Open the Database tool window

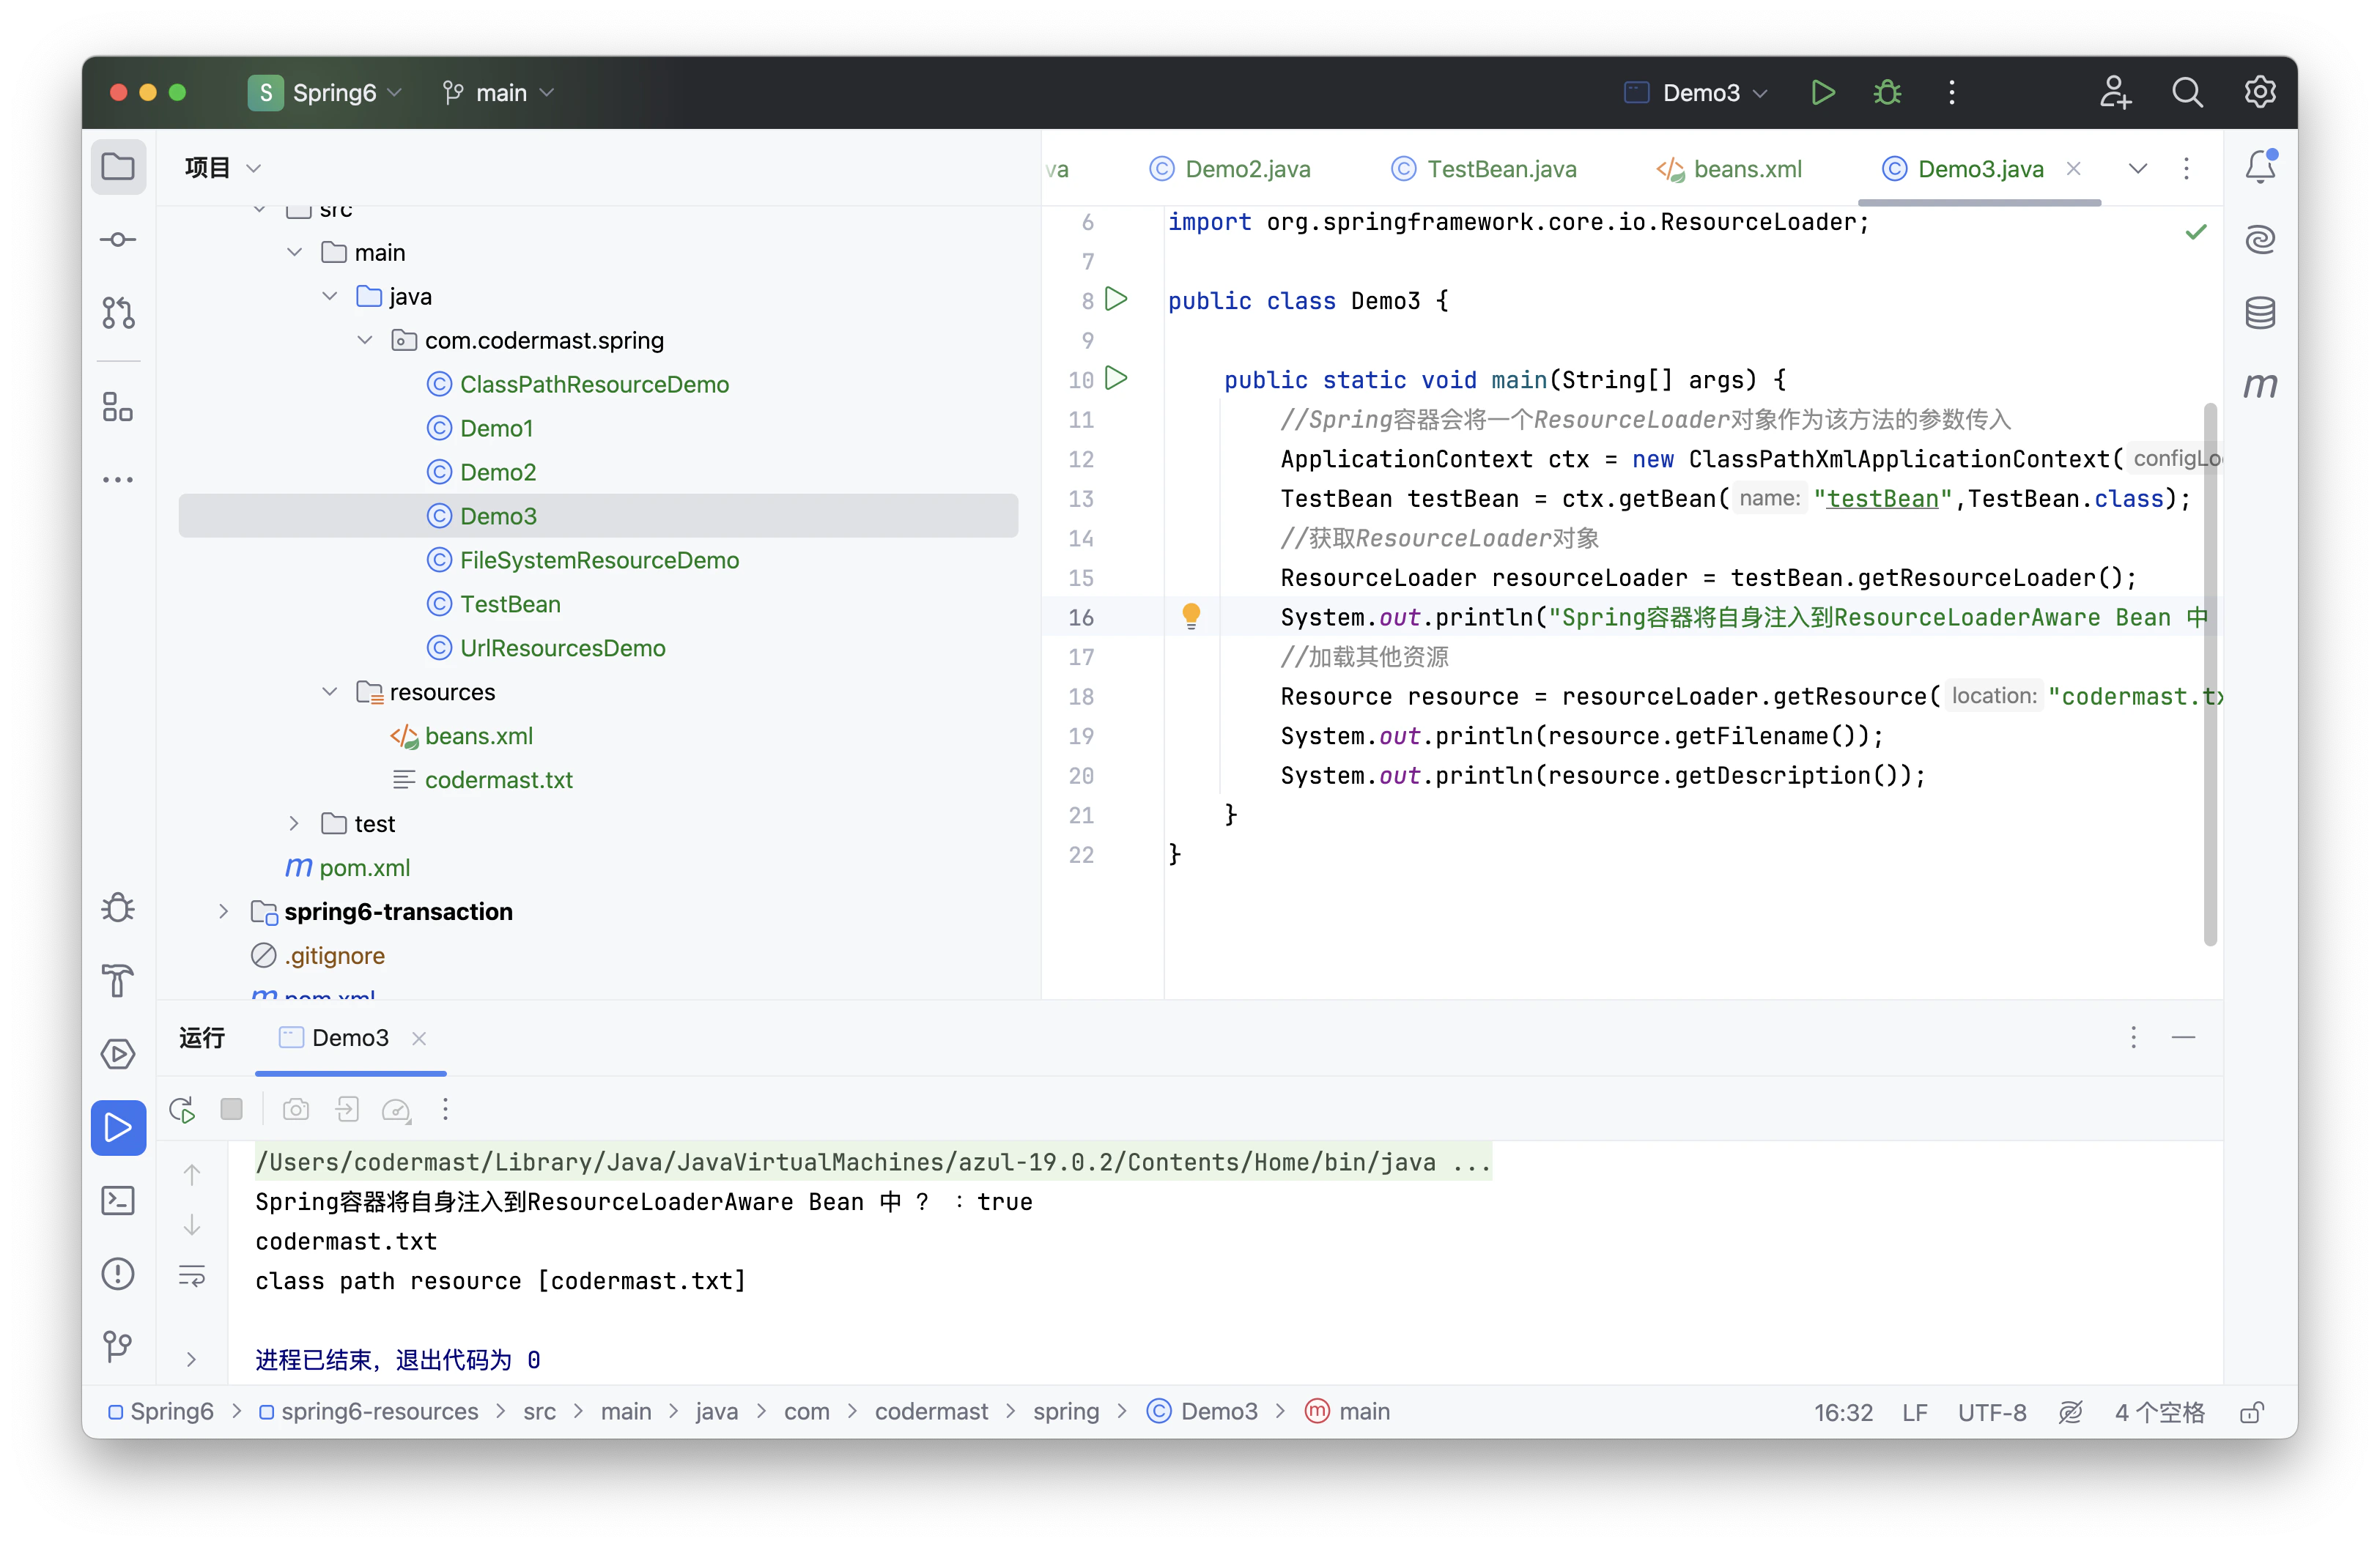point(2260,313)
